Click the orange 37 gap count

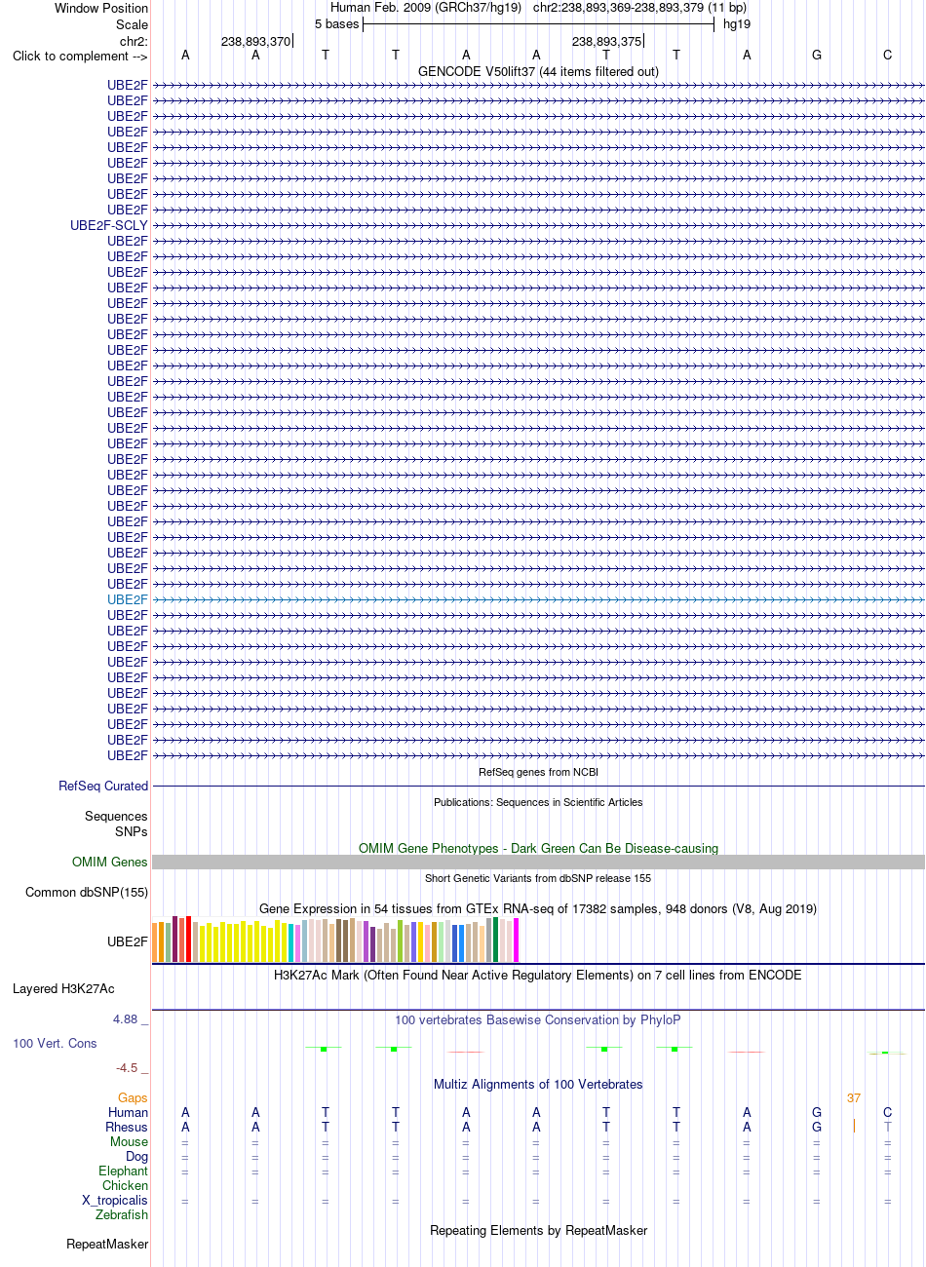pyautogui.click(x=854, y=1097)
